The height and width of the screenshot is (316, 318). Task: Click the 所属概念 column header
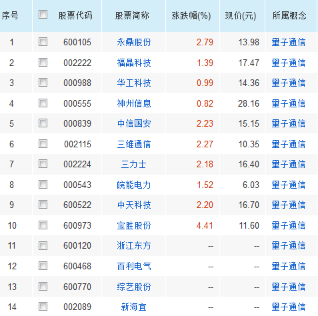[x=289, y=16]
